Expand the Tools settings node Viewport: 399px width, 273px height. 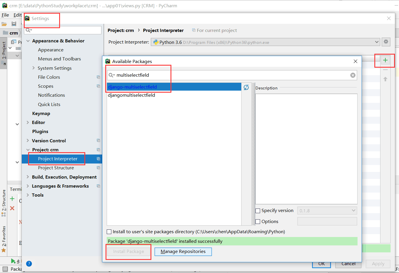pos(28,195)
